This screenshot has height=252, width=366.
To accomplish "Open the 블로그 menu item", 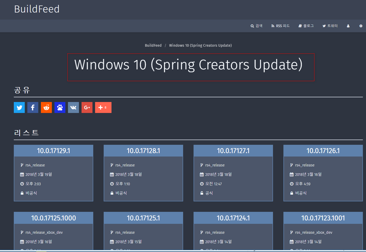I will 306,26.
